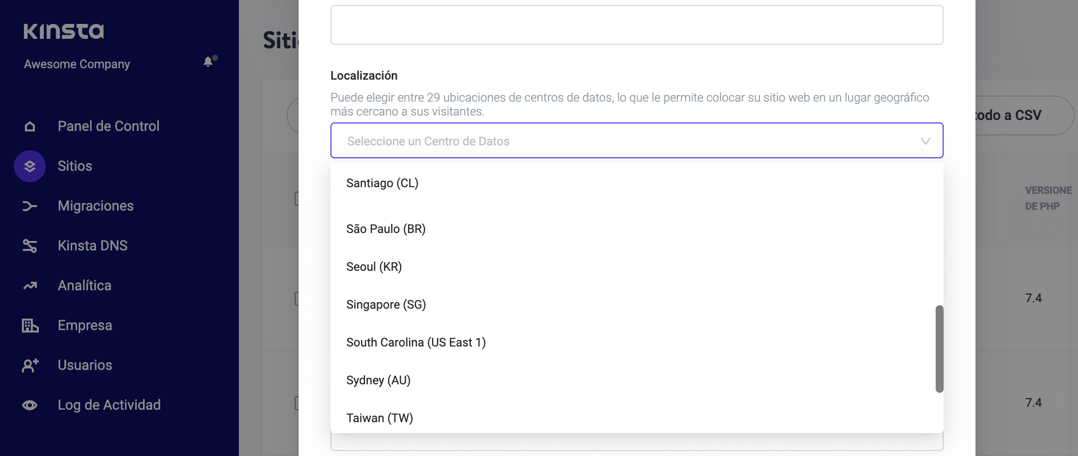Click the Migraciones arrow icon
The image size is (1078, 456).
tap(30, 206)
